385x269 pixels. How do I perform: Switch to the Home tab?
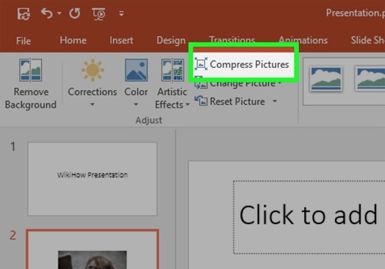(x=73, y=40)
